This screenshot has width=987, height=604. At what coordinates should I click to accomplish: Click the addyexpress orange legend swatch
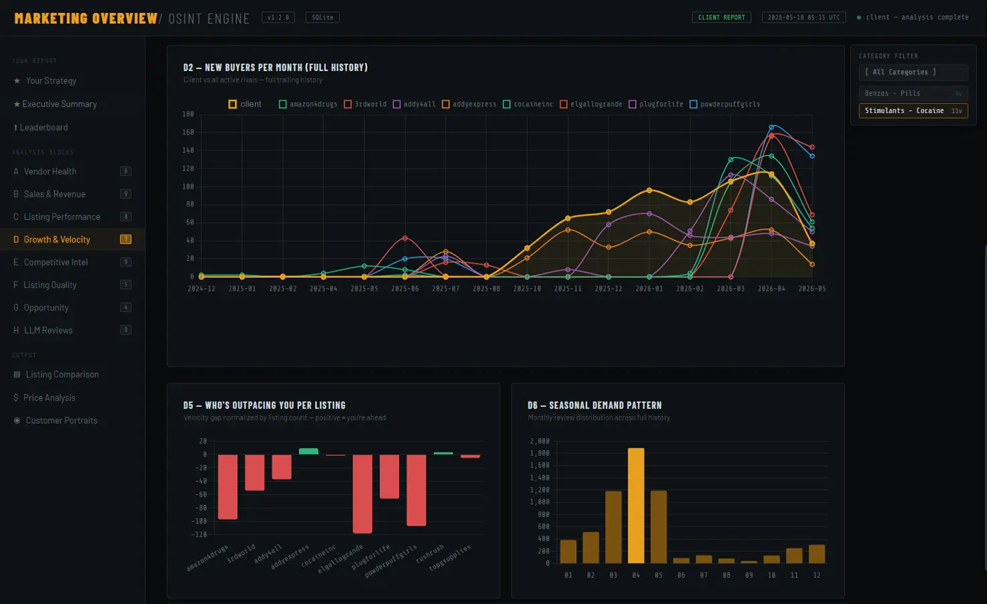pyautogui.click(x=445, y=104)
